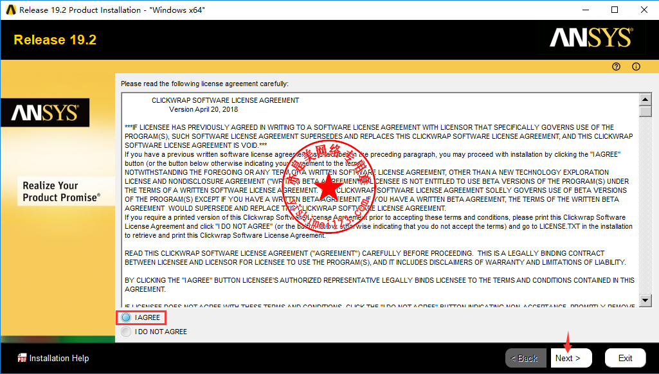Select the I AGREE radio button
The image size is (659, 374).
coord(126,317)
